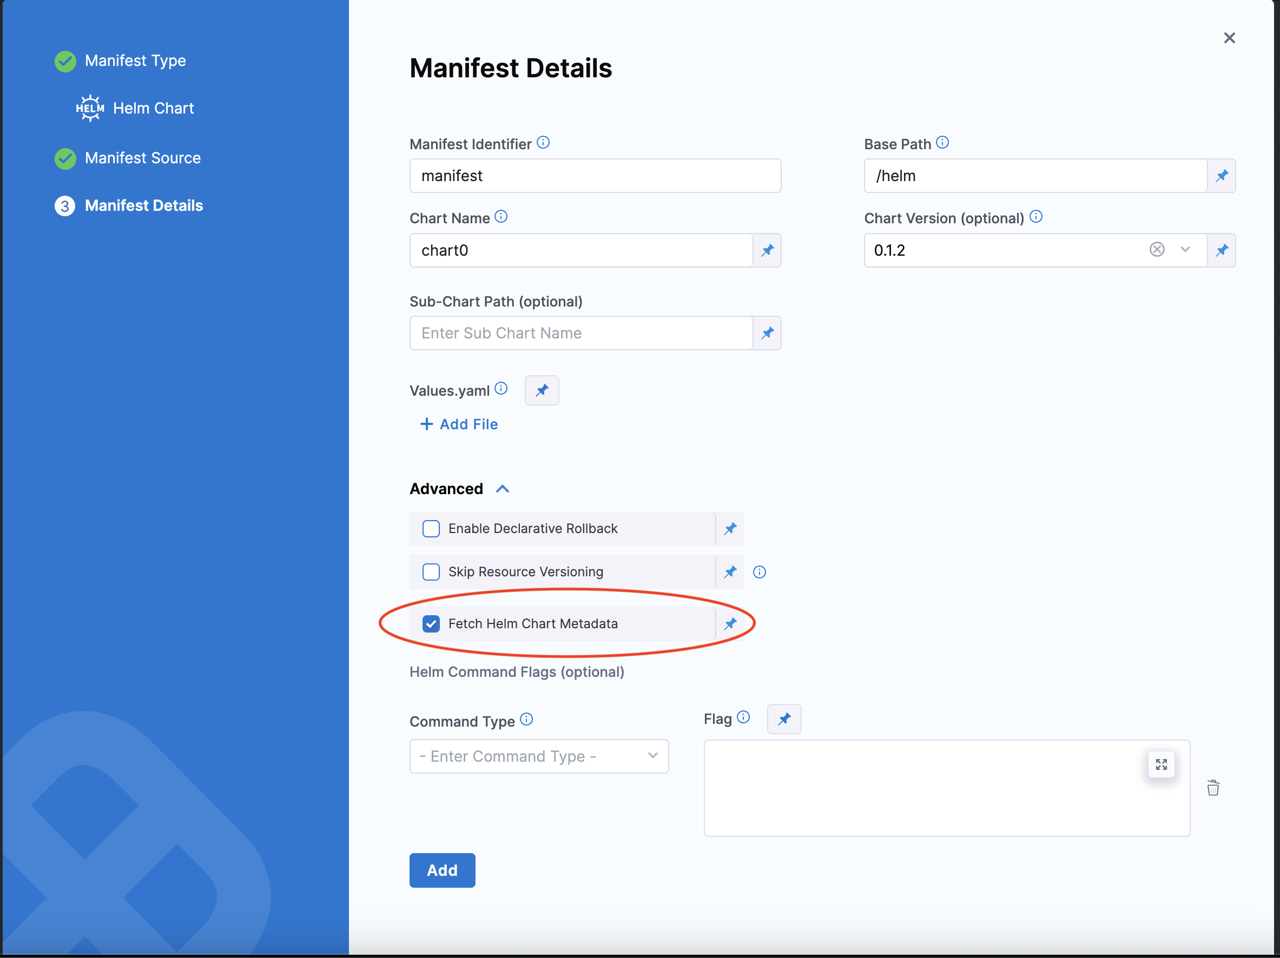This screenshot has height=958, width=1280.
Task: Expand the Flag editor to fullscreen
Action: [x=1160, y=764]
